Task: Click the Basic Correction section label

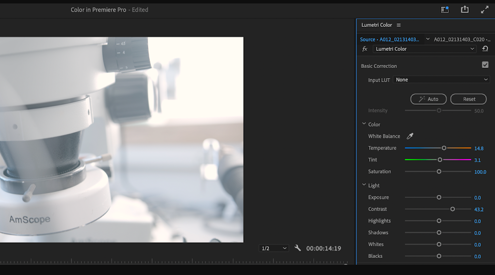Action: point(379,66)
